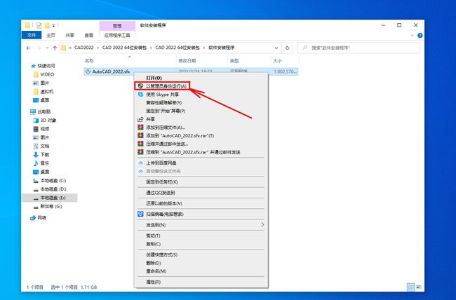Sort by 大小 column header
The width and height of the screenshot is (456, 300).
(x=277, y=61)
